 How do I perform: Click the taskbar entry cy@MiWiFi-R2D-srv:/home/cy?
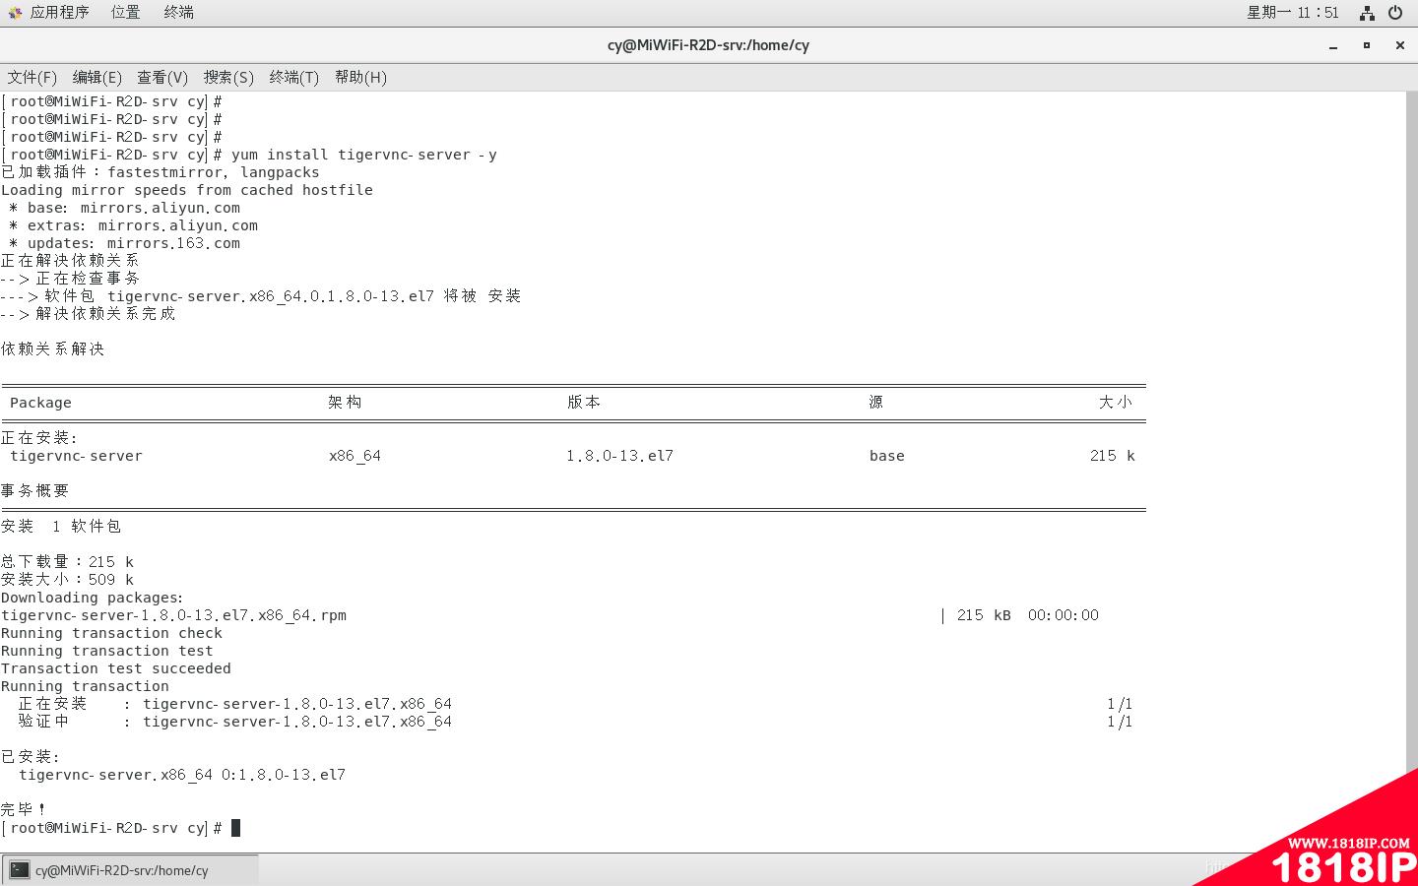[x=130, y=870]
